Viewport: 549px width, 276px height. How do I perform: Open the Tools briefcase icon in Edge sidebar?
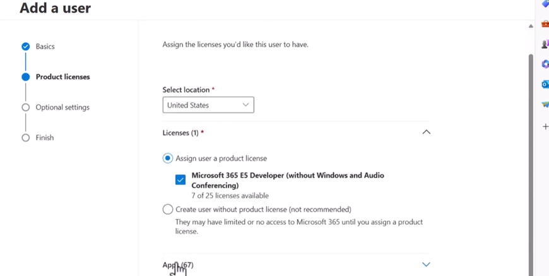(545, 24)
